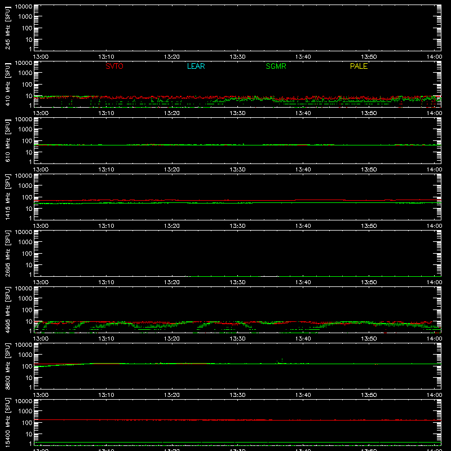Click 13:00 tick label below 1415 MHz panel

[41, 226]
